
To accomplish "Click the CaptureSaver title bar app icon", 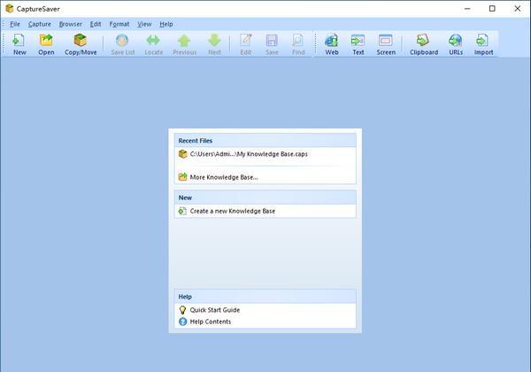I will pos(10,9).
